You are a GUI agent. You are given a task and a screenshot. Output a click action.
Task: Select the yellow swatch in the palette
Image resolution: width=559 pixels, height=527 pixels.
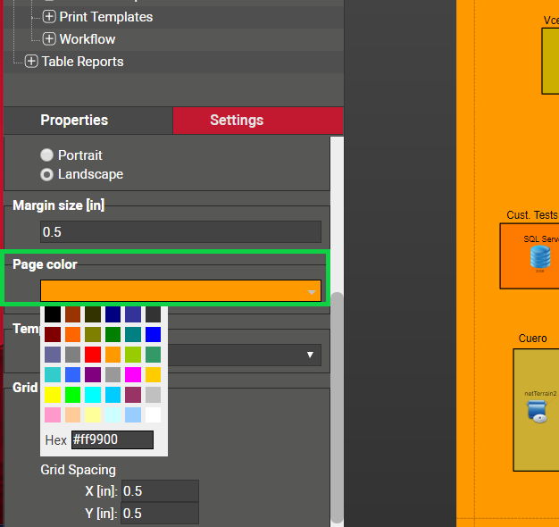click(53, 394)
